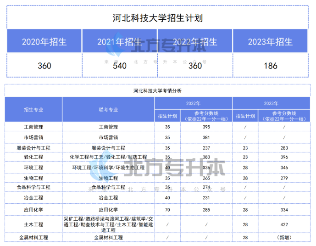Click the 化学工程与工艺/轻化工程/制药工程 cell

tap(108, 157)
